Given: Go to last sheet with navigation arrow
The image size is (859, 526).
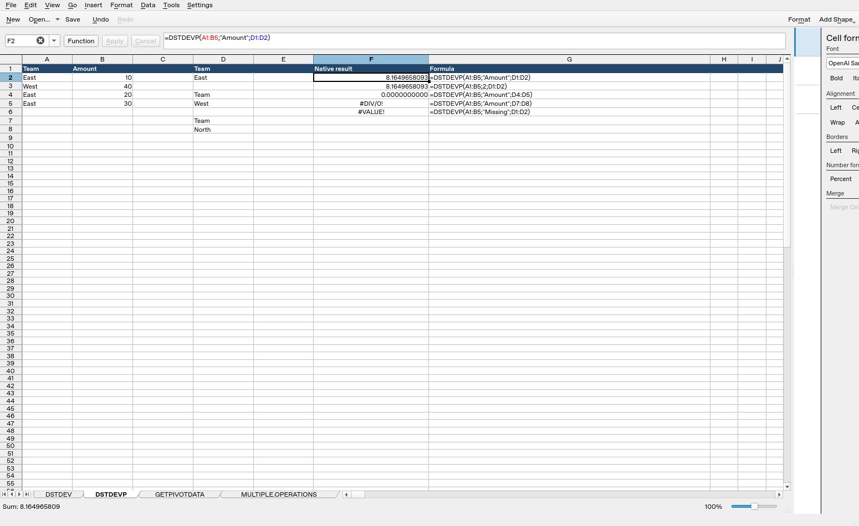Looking at the screenshot, I should coord(27,494).
